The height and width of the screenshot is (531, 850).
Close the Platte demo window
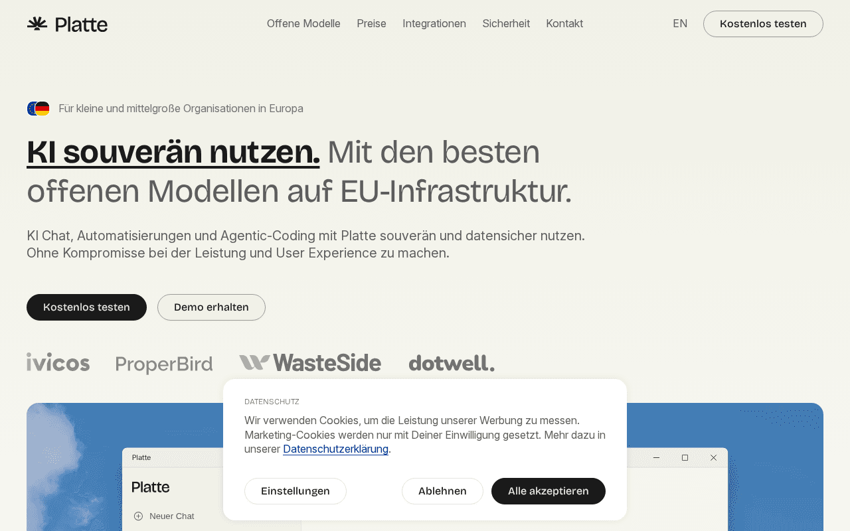(713, 457)
